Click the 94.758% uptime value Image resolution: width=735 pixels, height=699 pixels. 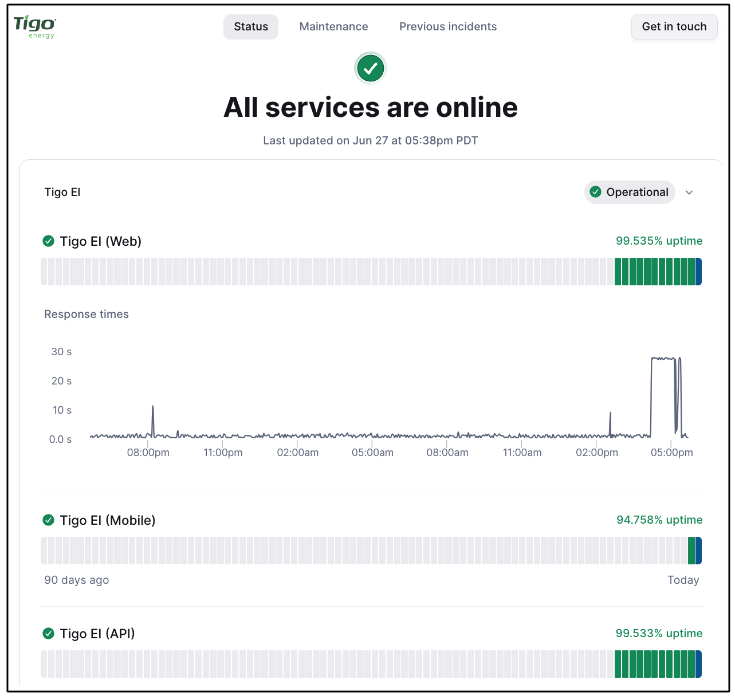point(659,520)
